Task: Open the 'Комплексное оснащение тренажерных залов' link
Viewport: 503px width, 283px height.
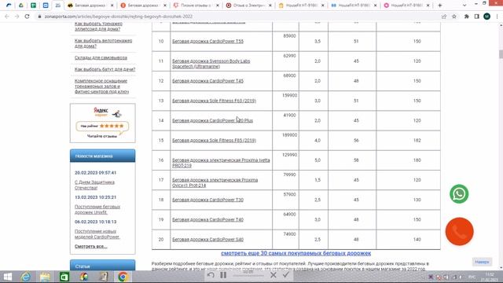Action: point(101,86)
